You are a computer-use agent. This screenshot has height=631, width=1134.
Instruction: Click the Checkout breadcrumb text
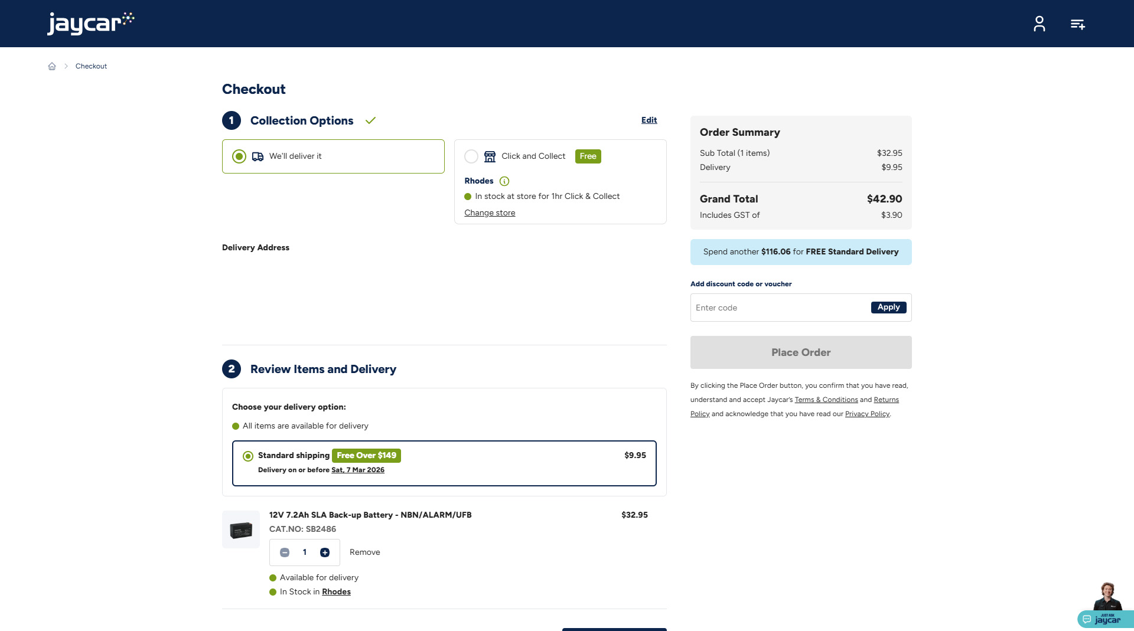point(91,66)
